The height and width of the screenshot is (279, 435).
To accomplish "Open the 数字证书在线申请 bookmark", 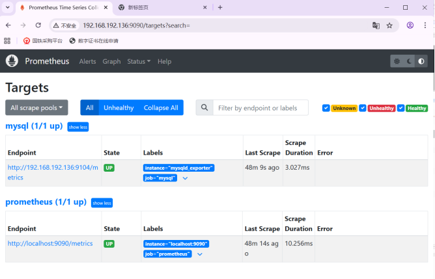I will tap(94, 41).
